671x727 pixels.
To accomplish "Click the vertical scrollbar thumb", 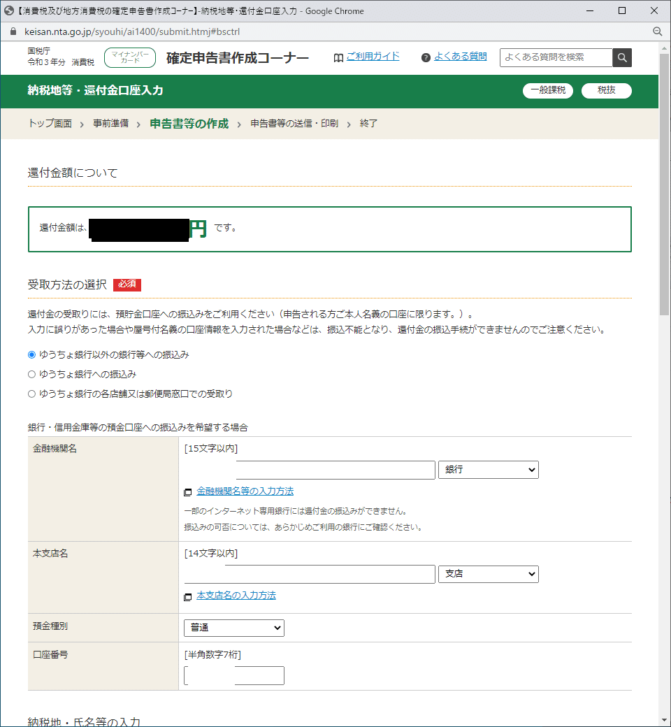I will 664,184.
